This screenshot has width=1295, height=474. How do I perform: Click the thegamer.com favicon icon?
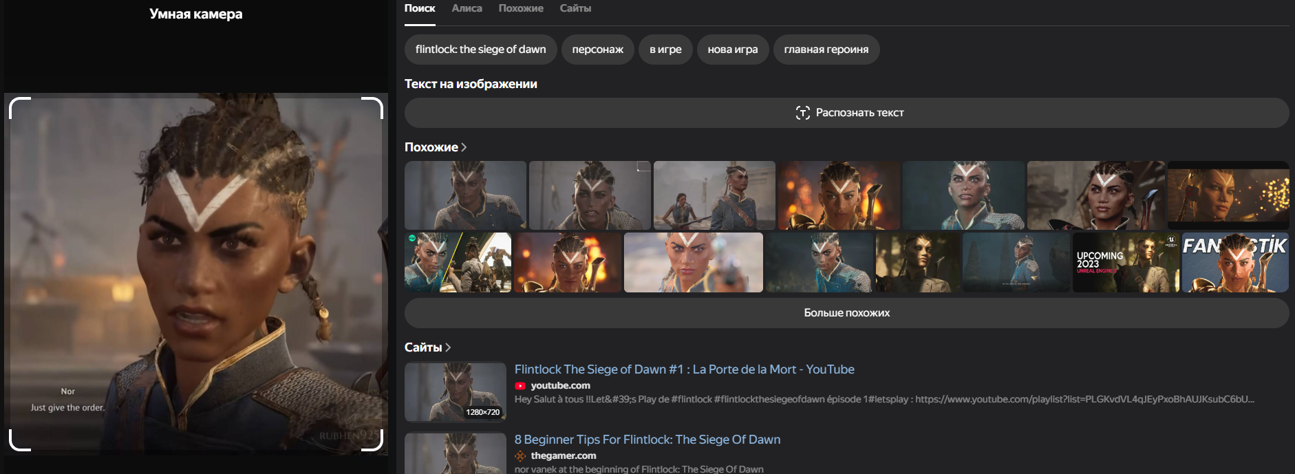(x=520, y=456)
